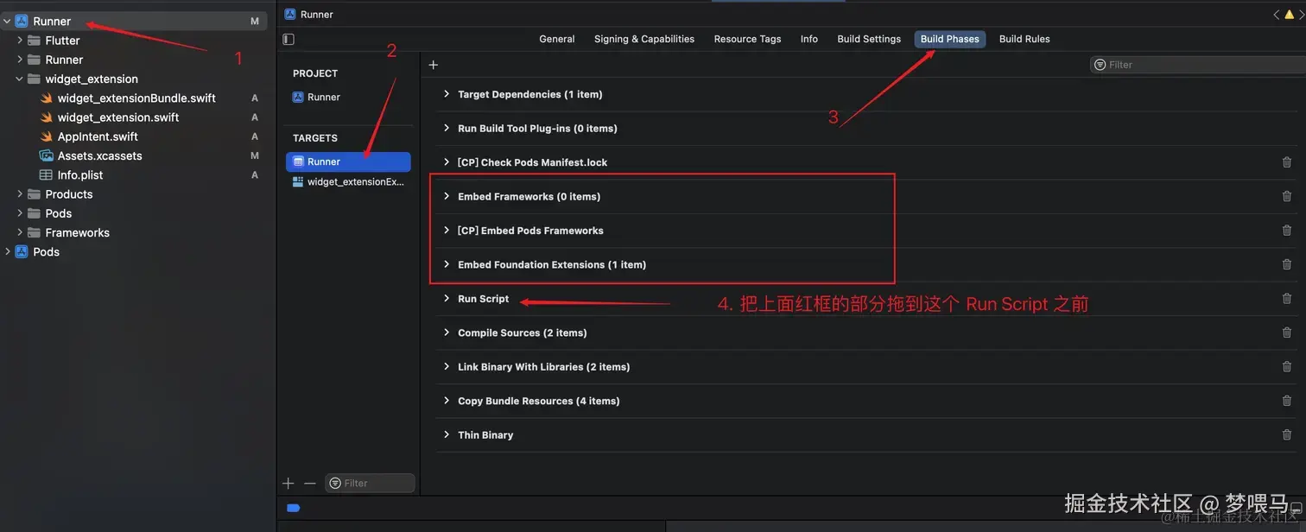This screenshot has width=1306, height=532.
Task: Delete the [CP] Check Pods Manifest.lock phase
Action: click(1287, 162)
